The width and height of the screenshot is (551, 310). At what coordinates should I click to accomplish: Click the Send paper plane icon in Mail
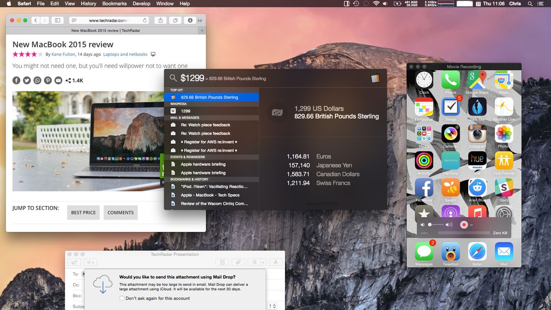click(74, 262)
